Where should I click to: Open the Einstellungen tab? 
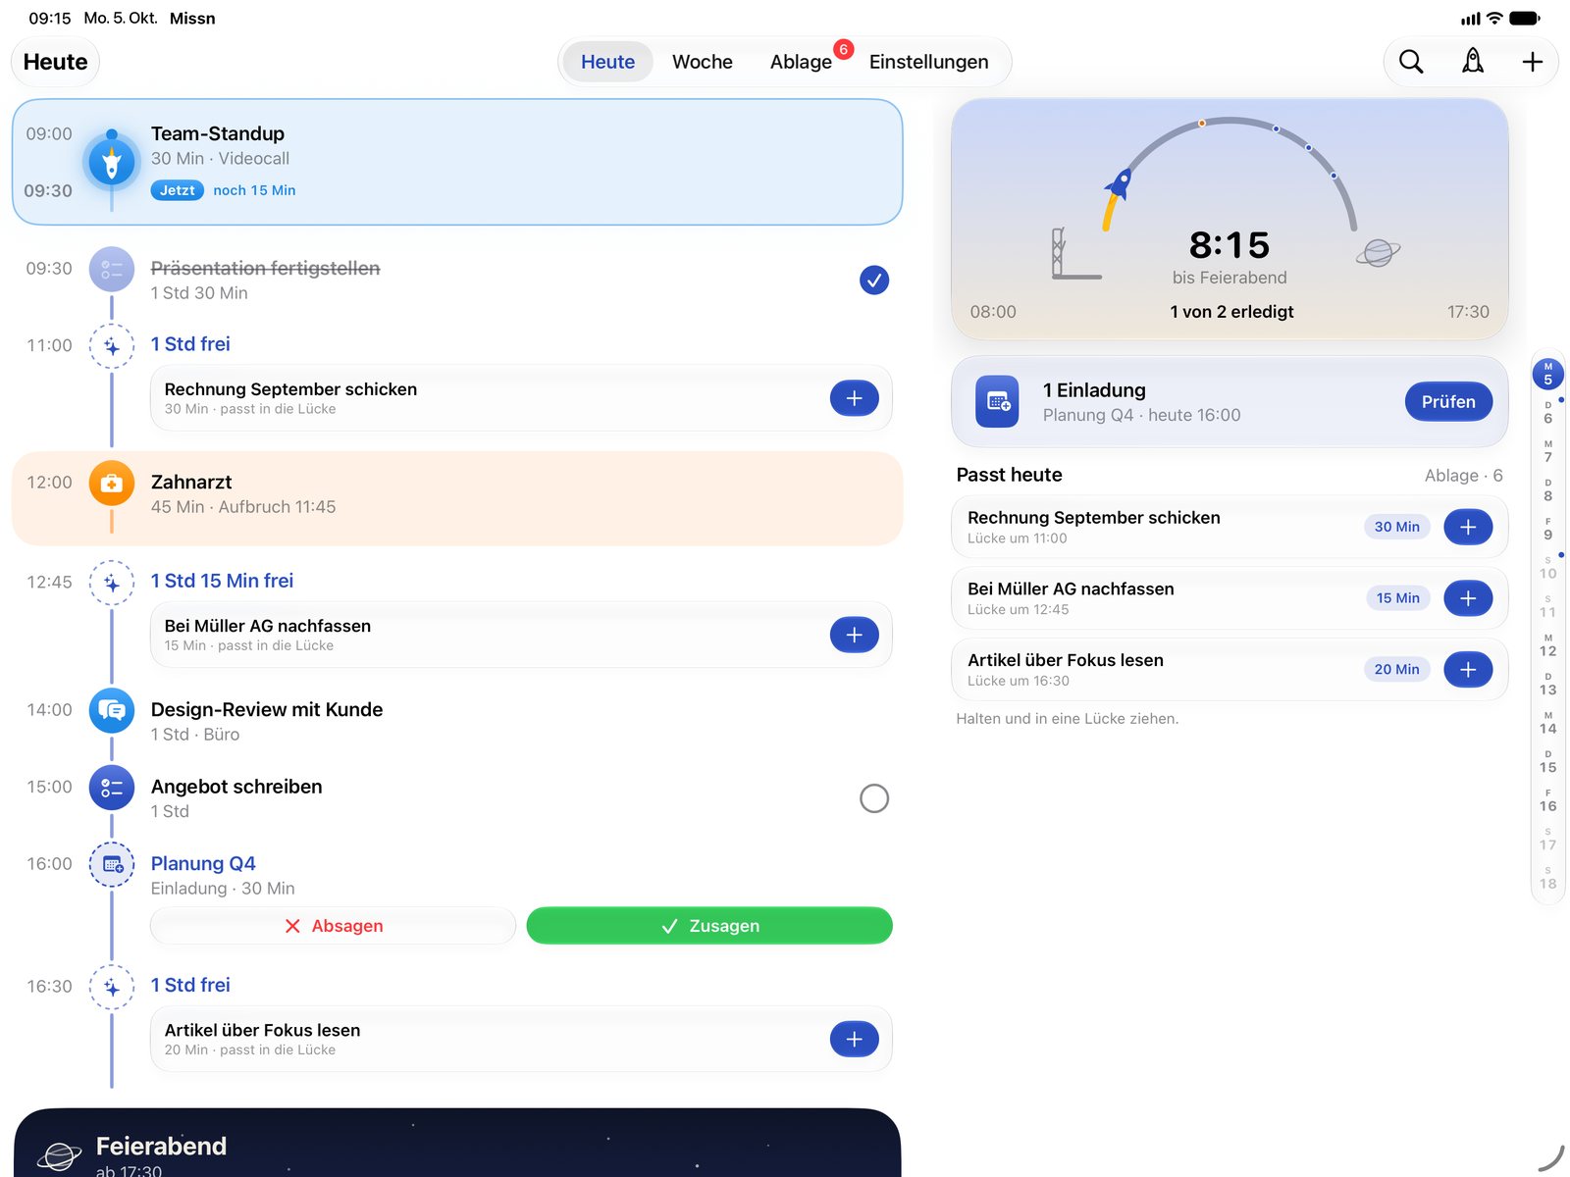[928, 62]
